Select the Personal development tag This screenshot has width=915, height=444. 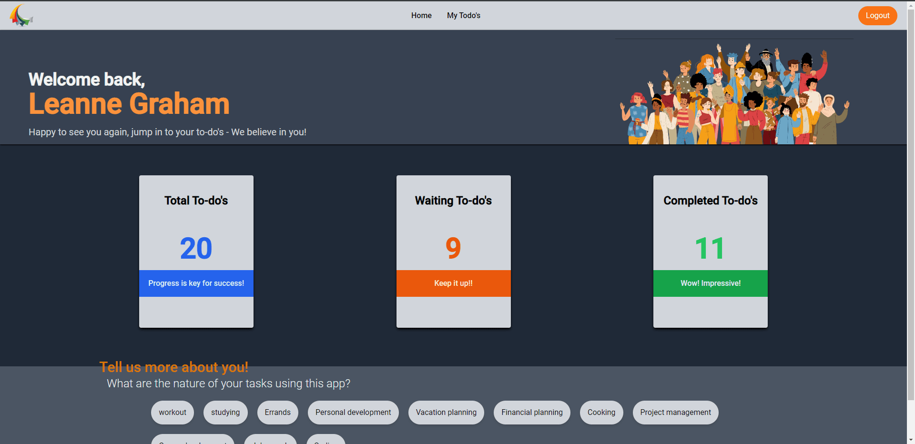point(353,412)
